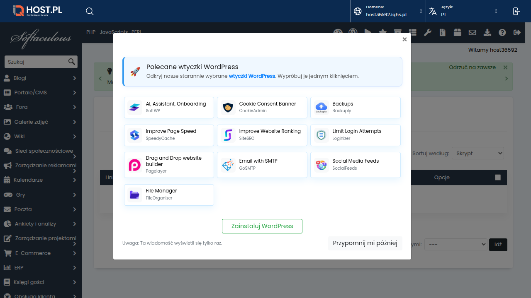
Task: Show the previous notification with the left arrow
Action: (x=100, y=79)
